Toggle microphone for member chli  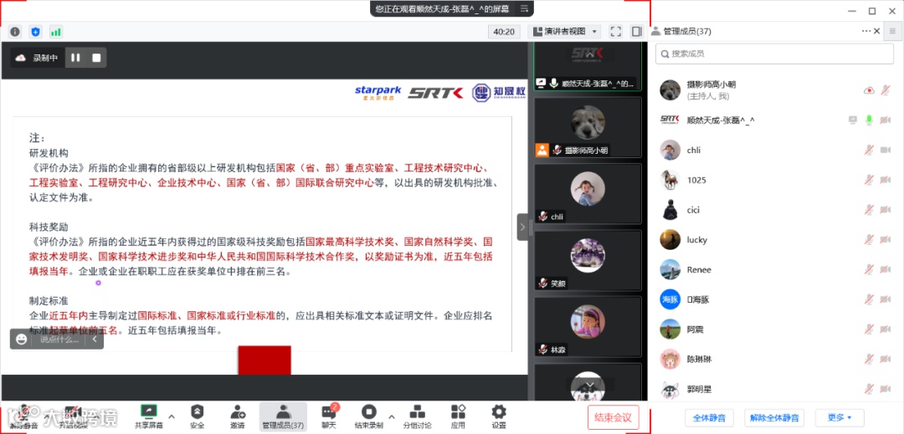pos(869,150)
